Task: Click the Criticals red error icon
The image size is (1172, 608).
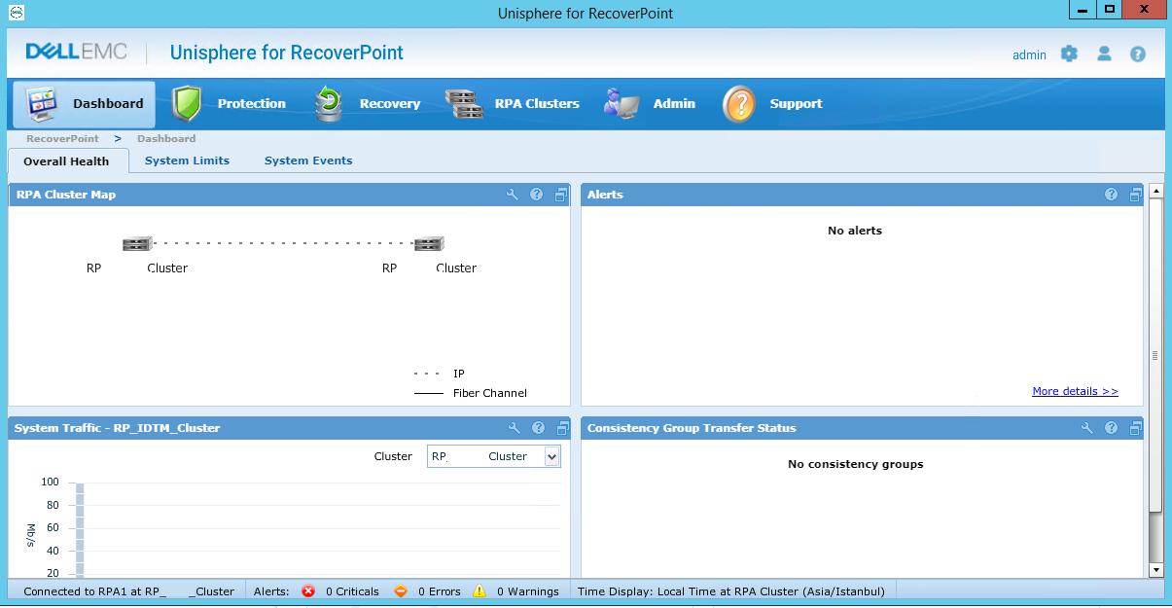Action: (x=308, y=590)
